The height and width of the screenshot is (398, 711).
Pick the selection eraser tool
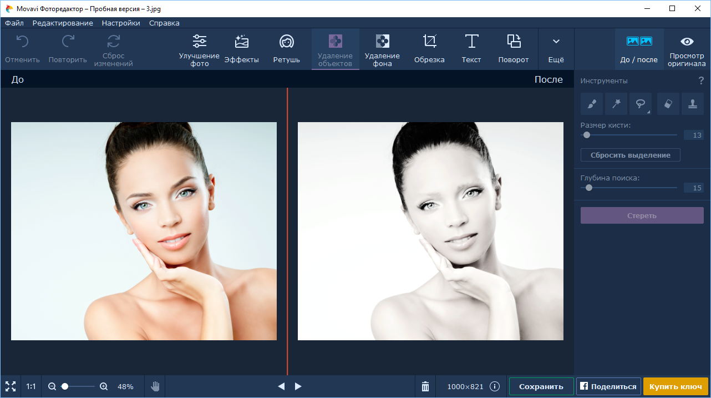(x=668, y=104)
